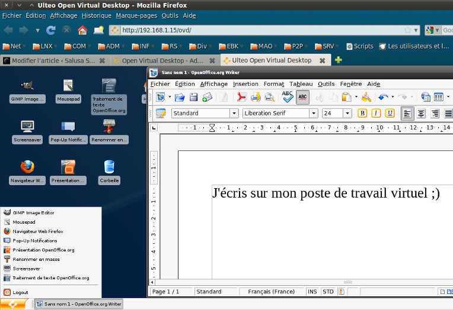
Task: Open the Undo history dropdown arrow
Action: (x=393, y=97)
